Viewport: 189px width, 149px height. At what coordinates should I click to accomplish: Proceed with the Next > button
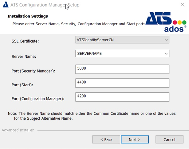(135, 139)
